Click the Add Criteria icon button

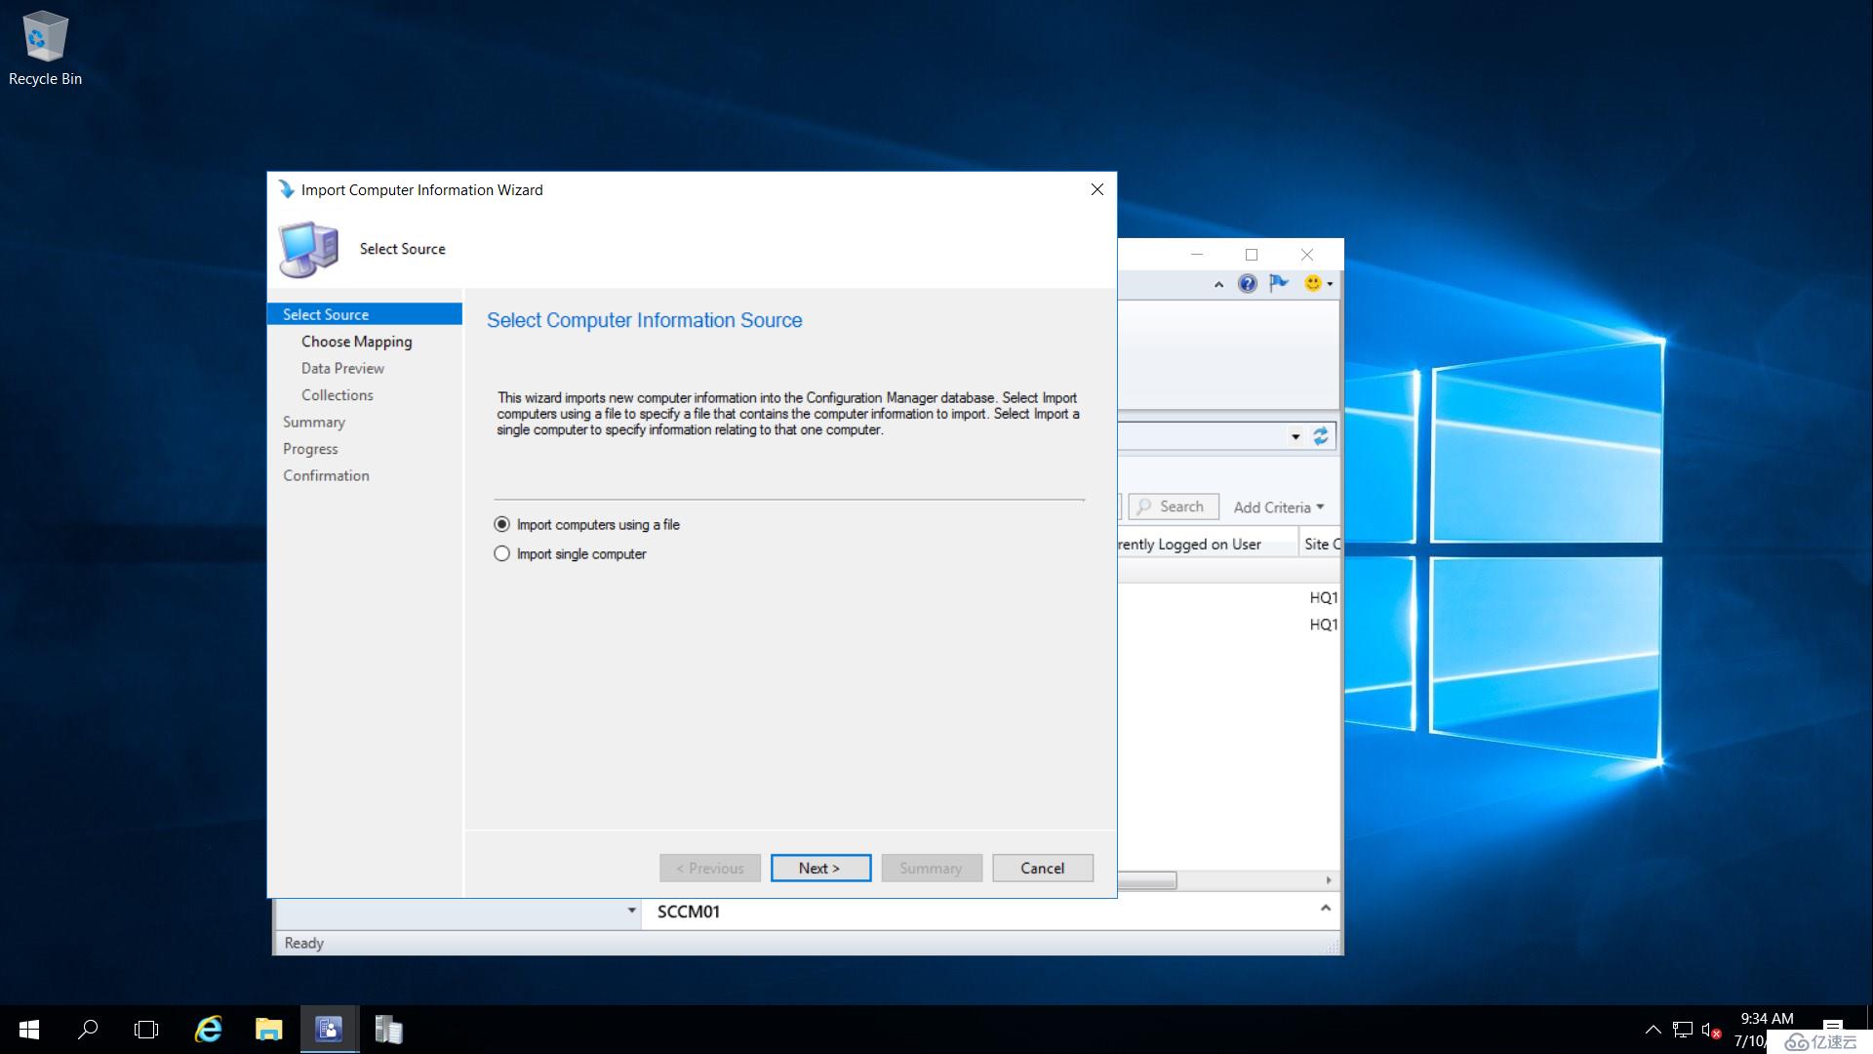point(1275,506)
